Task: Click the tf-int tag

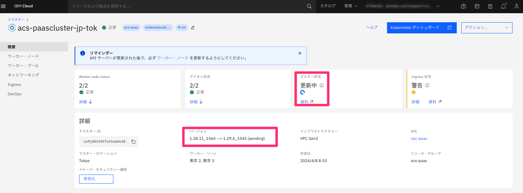Action: (x=182, y=27)
